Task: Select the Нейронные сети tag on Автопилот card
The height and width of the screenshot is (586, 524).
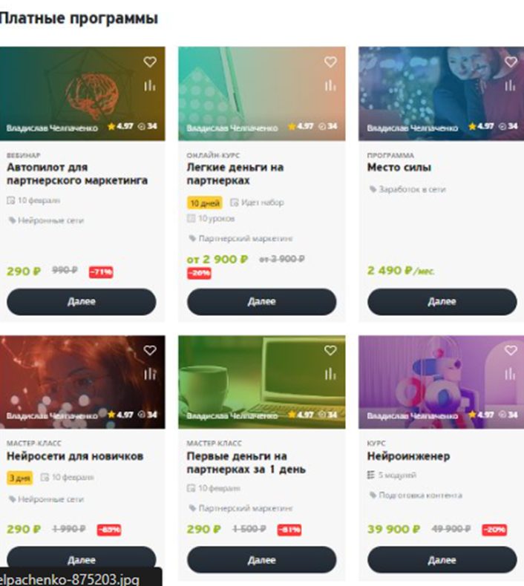Action: click(46, 220)
